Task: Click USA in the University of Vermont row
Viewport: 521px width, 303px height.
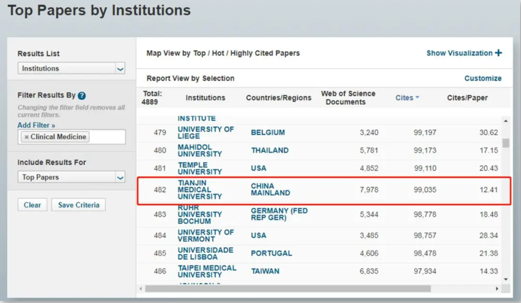Action: (x=258, y=235)
